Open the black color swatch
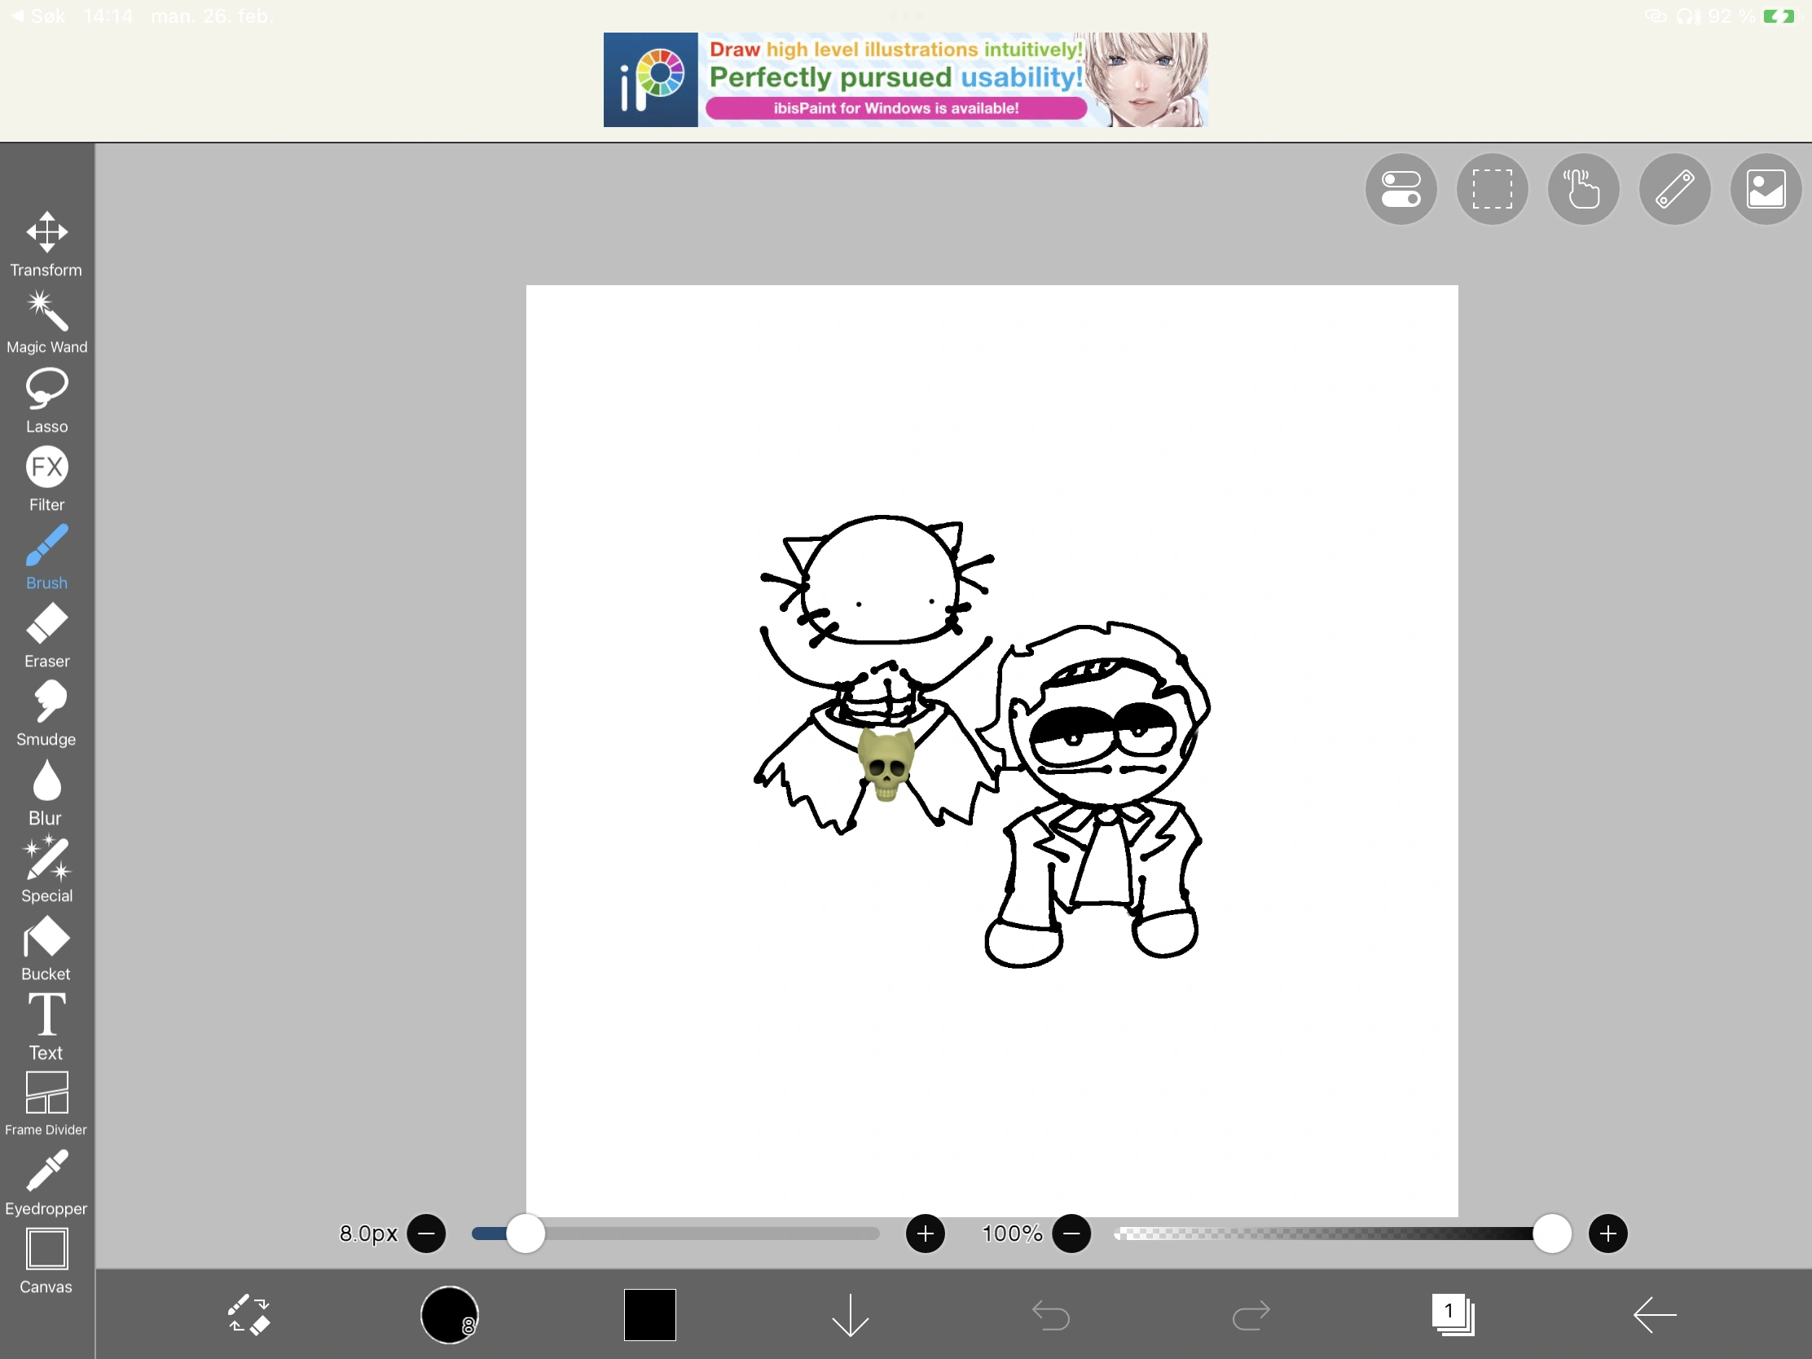Image resolution: width=1812 pixels, height=1359 pixels. (x=649, y=1315)
